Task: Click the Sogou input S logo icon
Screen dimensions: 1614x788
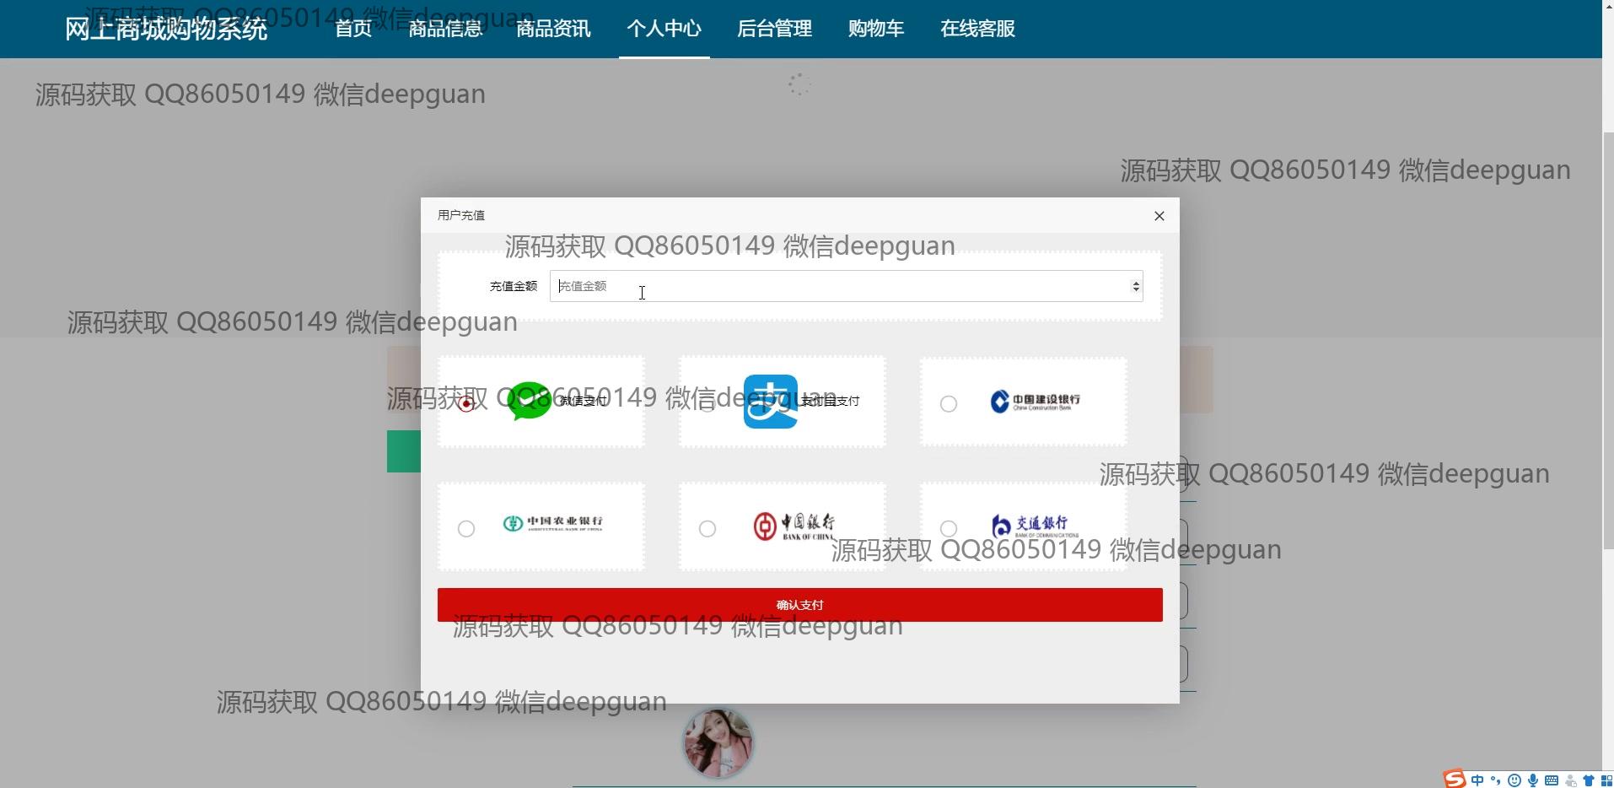Action: pos(1454,779)
